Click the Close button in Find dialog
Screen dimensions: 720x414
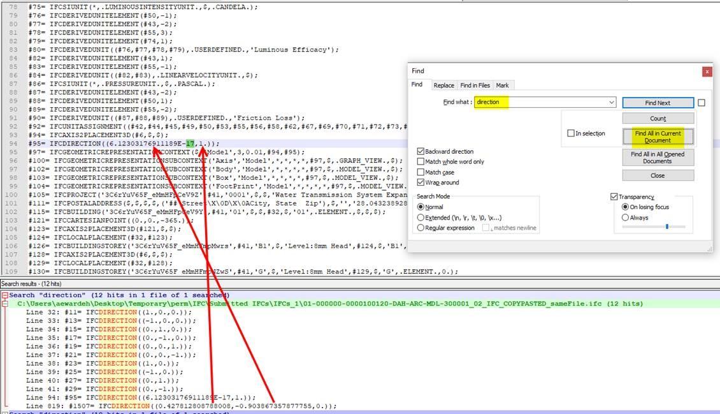click(658, 175)
